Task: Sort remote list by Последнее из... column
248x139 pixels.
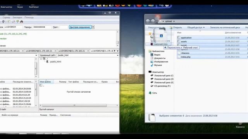Action: point(90,82)
